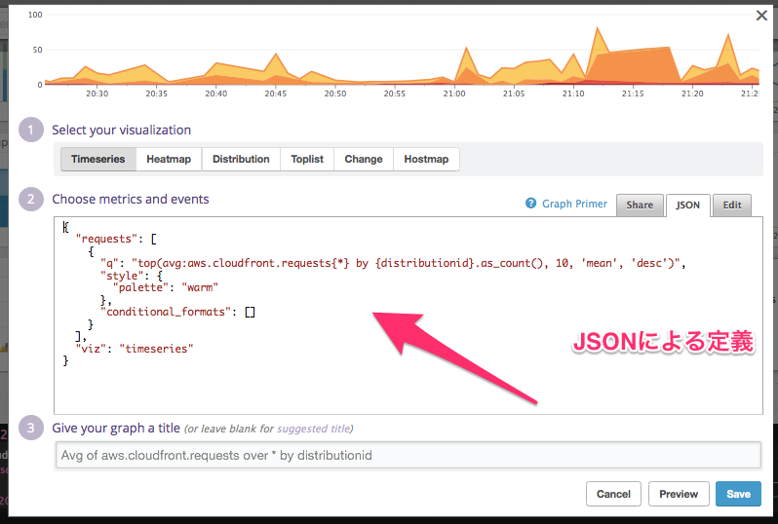Select the Timeseries visualization
Screen dimensions: 778x524
pos(97,159)
